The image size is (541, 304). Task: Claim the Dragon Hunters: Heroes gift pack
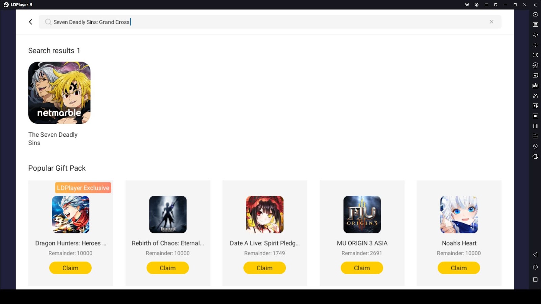70,268
